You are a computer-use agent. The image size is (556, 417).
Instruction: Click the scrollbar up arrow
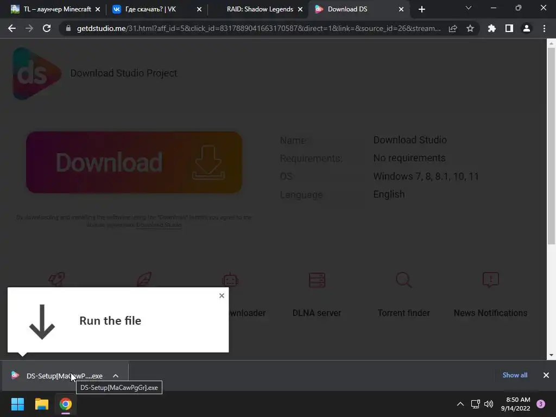551,43
